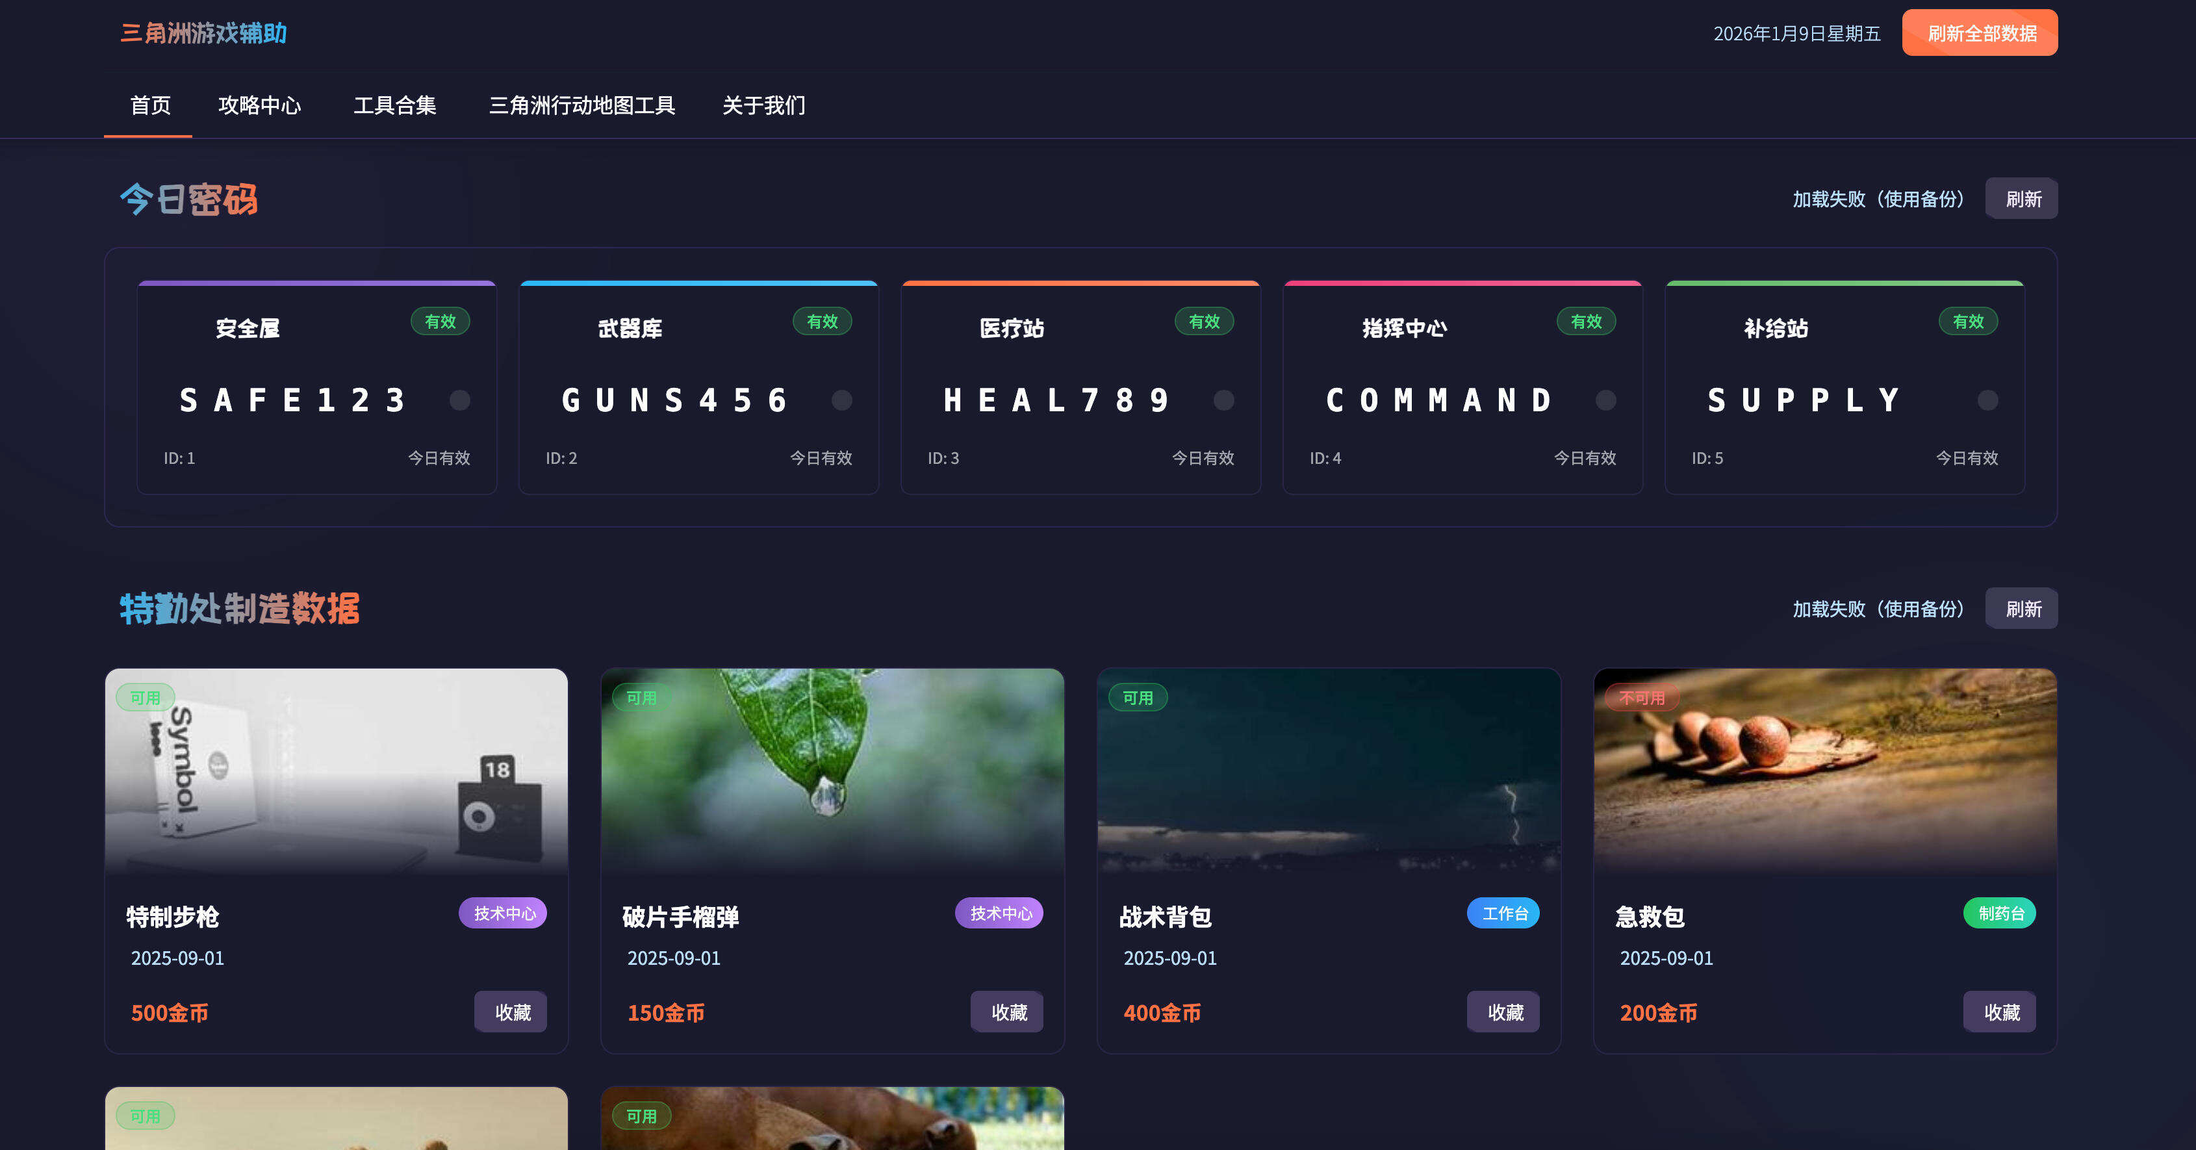This screenshot has height=1150, width=2196.
Task: Click 刷新全部数据 to refresh all data
Action: point(1980,33)
